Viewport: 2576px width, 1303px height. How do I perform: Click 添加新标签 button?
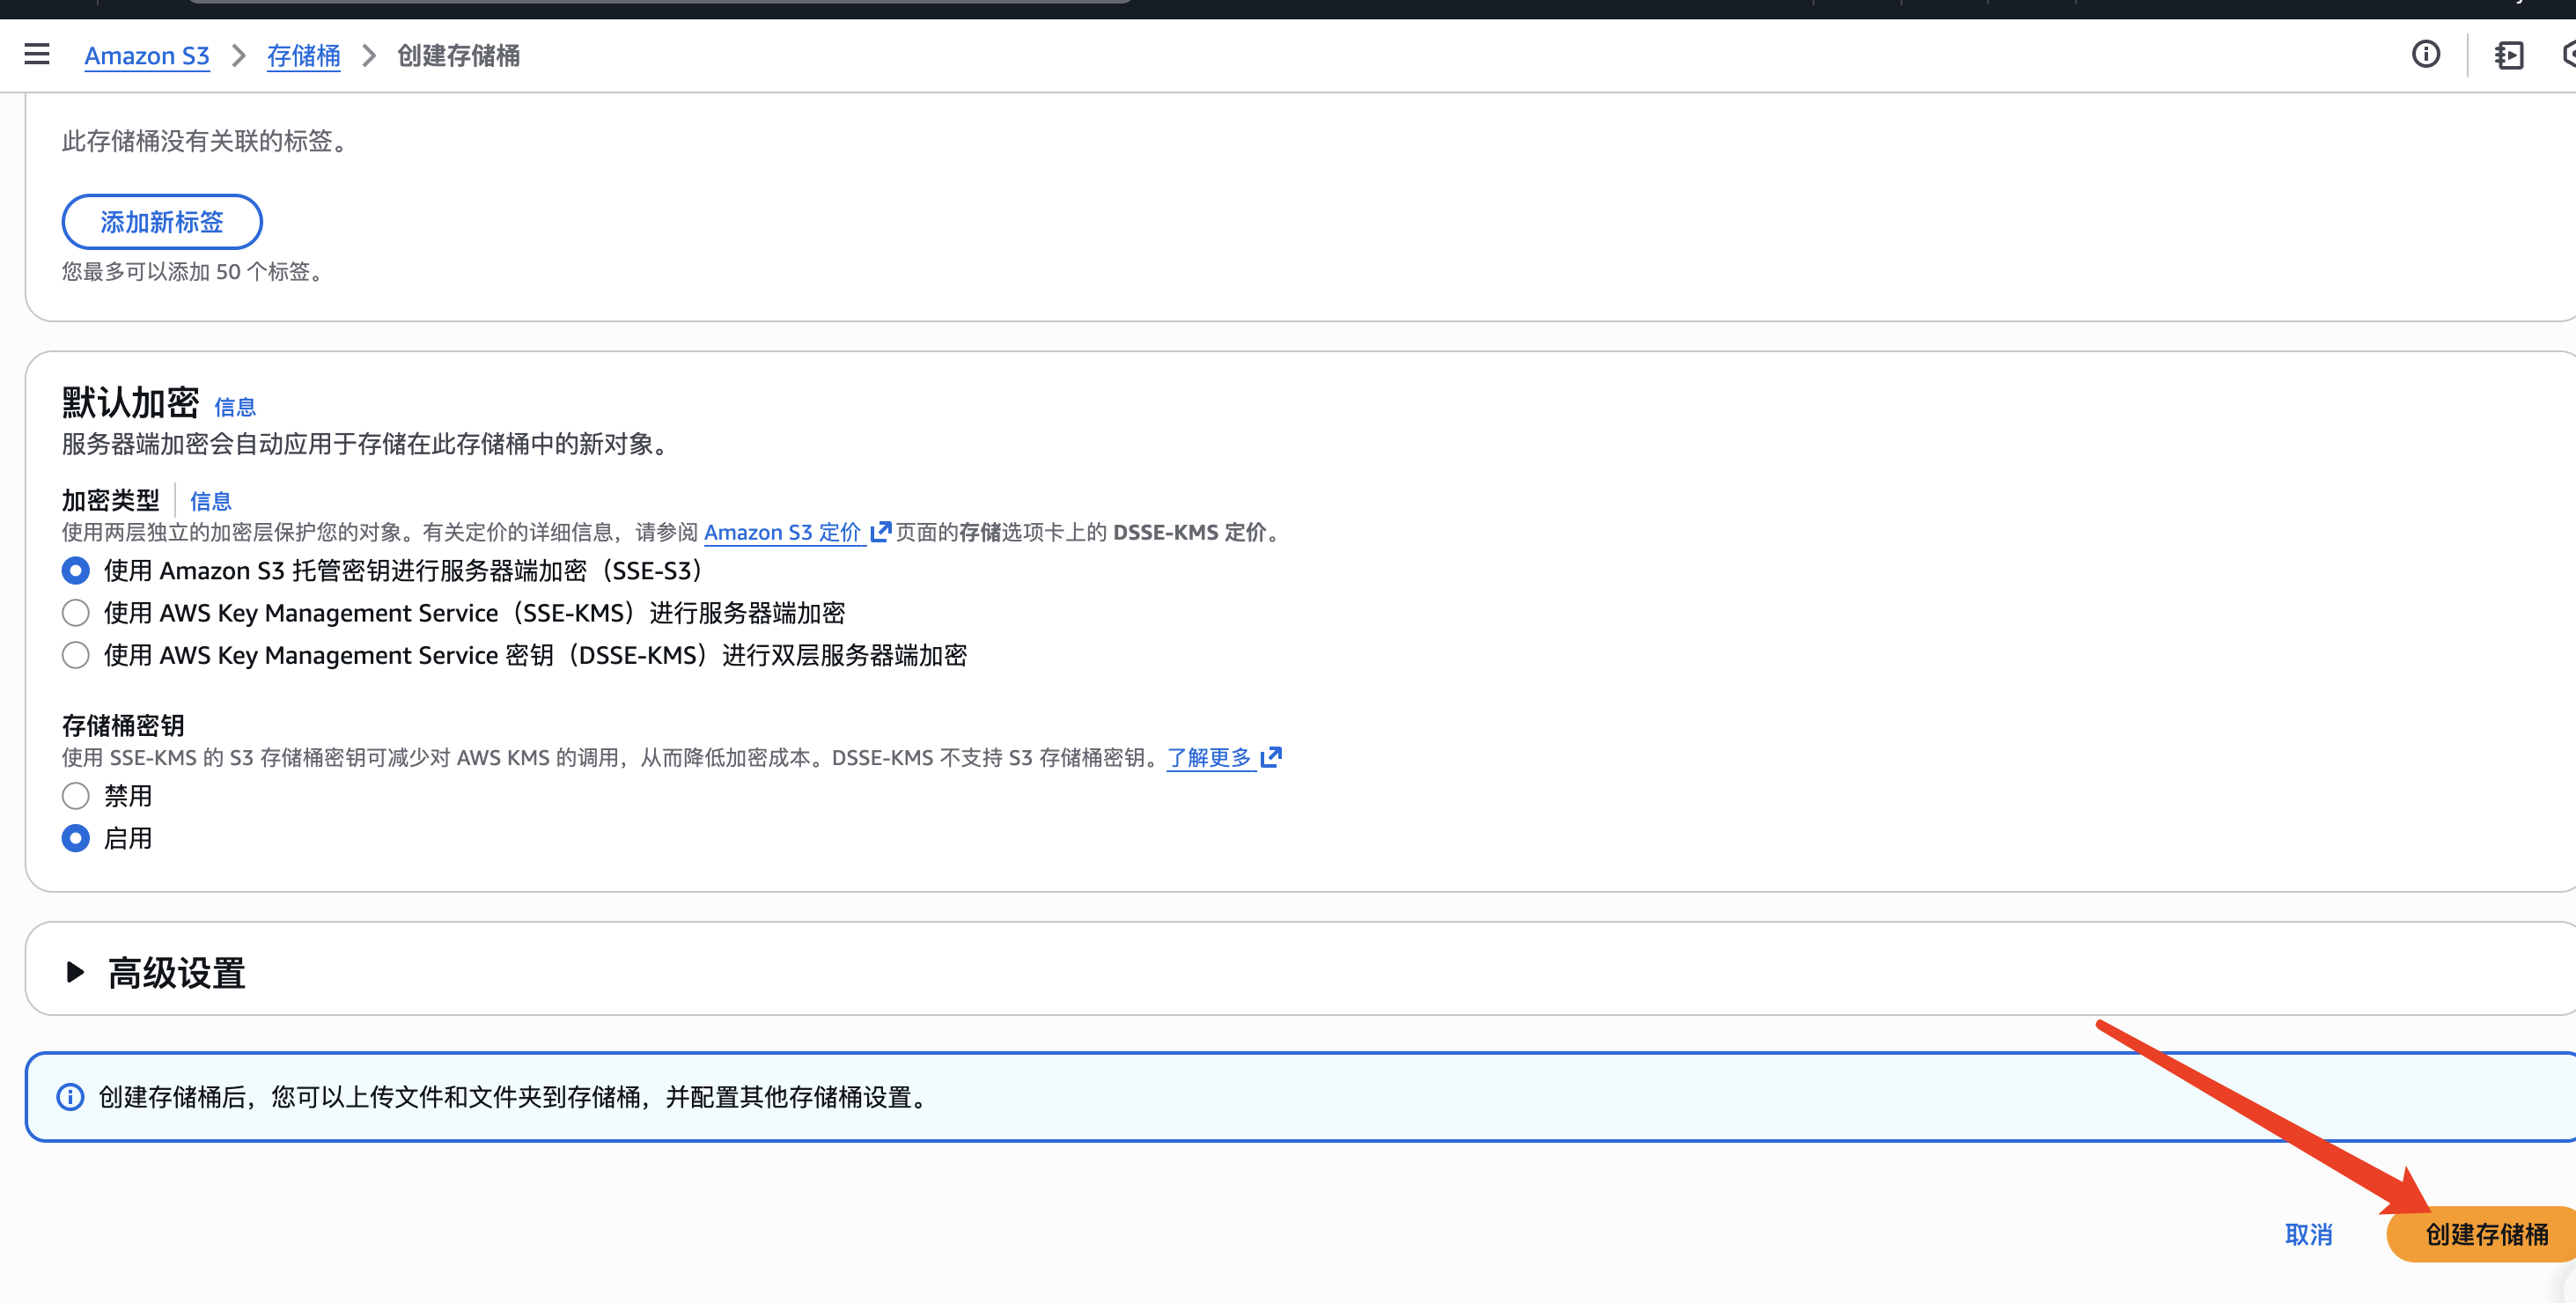(x=162, y=222)
